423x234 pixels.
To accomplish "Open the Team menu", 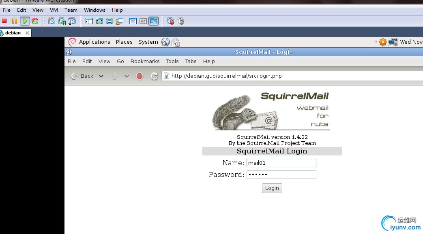I will (x=71, y=10).
